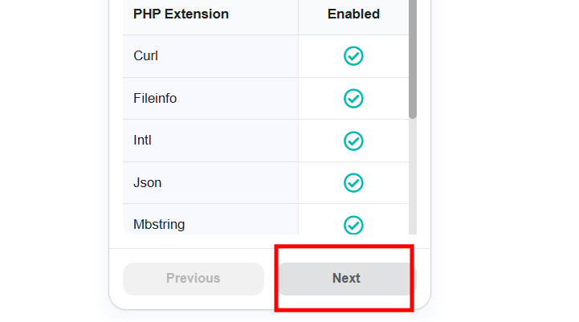This screenshot has height=322, width=579.
Task: Click blank page area left of the dialog
Action: pos(55,161)
